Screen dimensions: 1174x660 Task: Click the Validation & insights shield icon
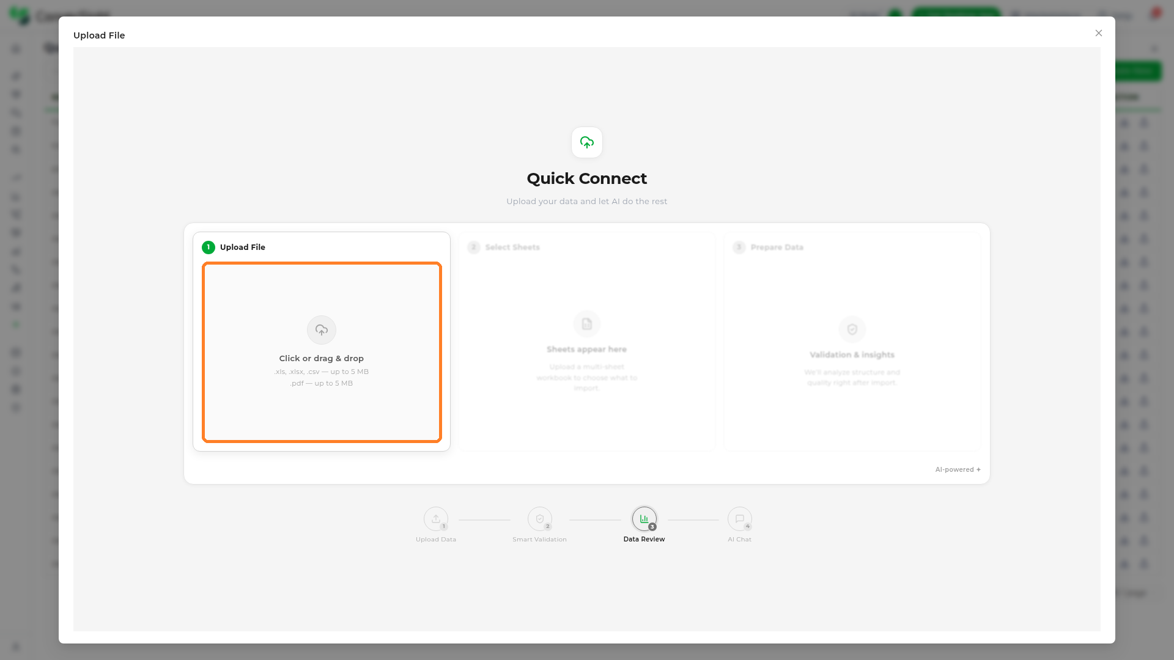click(x=852, y=329)
